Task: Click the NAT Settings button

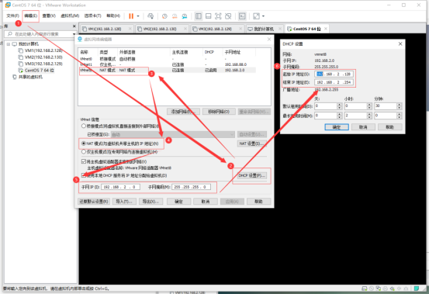Action: [251, 144]
